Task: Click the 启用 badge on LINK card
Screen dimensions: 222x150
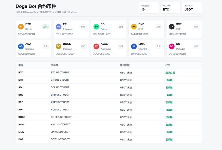Action: pyautogui.click(x=158, y=46)
